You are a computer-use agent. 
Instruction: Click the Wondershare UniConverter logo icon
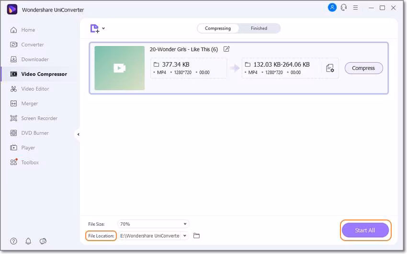point(12,10)
